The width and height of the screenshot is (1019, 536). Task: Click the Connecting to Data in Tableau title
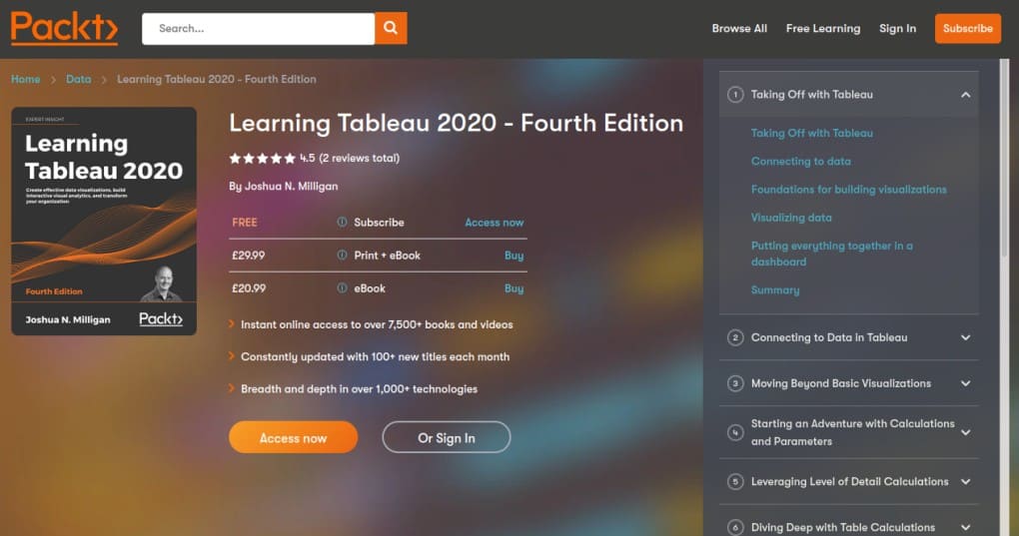click(x=829, y=337)
